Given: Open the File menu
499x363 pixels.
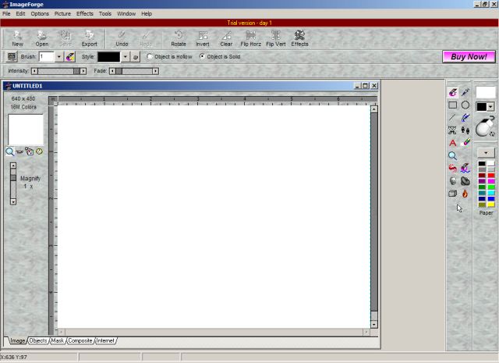Looking at the screenshot, I should pyautogui.click(x=6, y=14).
